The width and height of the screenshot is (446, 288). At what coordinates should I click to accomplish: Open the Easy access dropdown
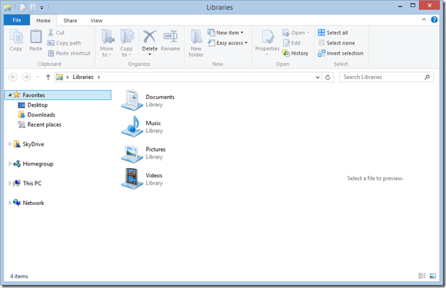[228, 43]
